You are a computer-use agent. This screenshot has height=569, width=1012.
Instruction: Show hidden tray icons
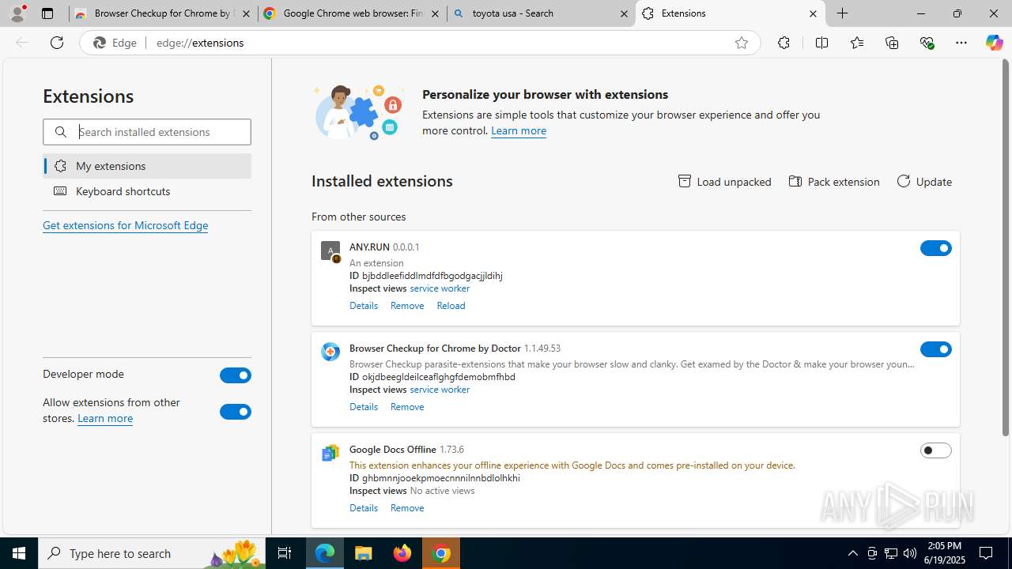click(x=852, y=553)
